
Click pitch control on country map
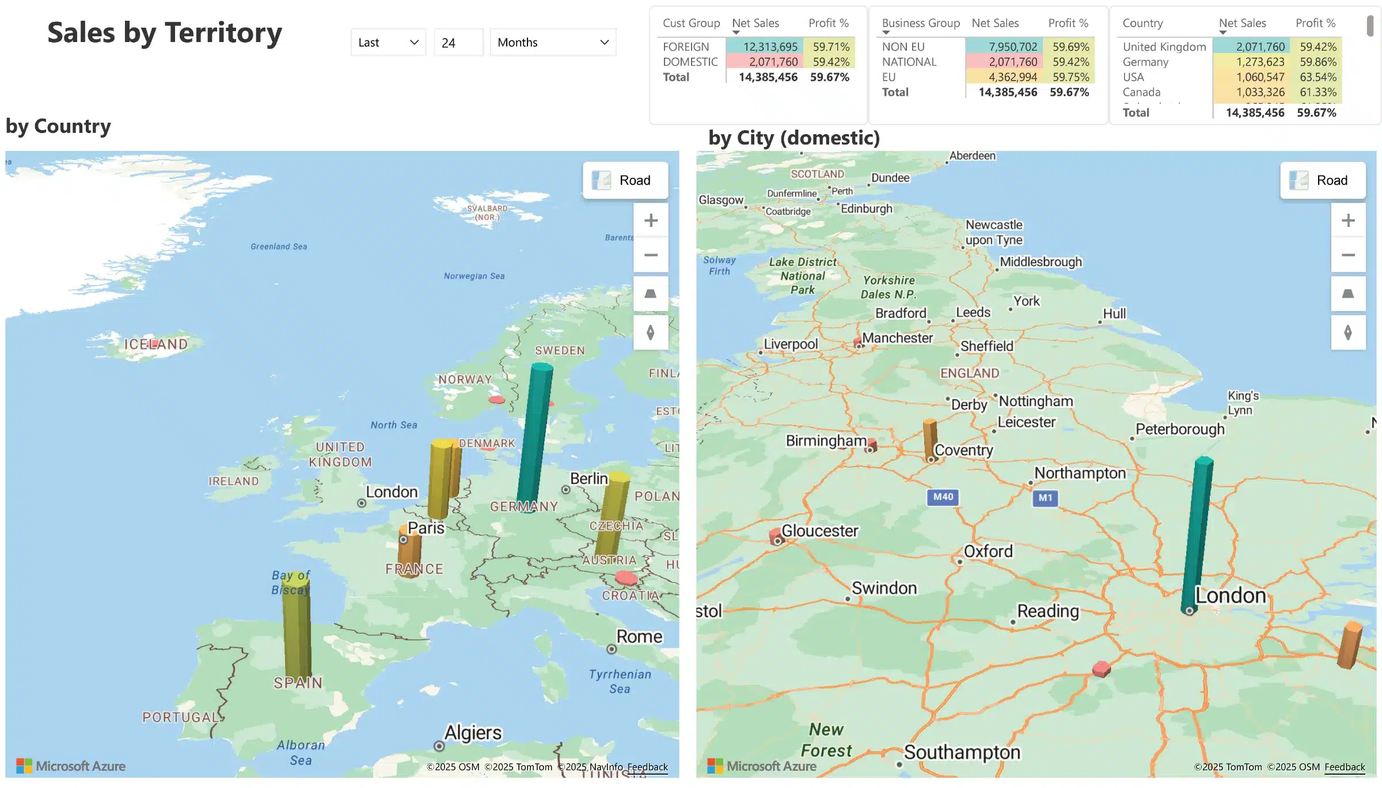651,294
